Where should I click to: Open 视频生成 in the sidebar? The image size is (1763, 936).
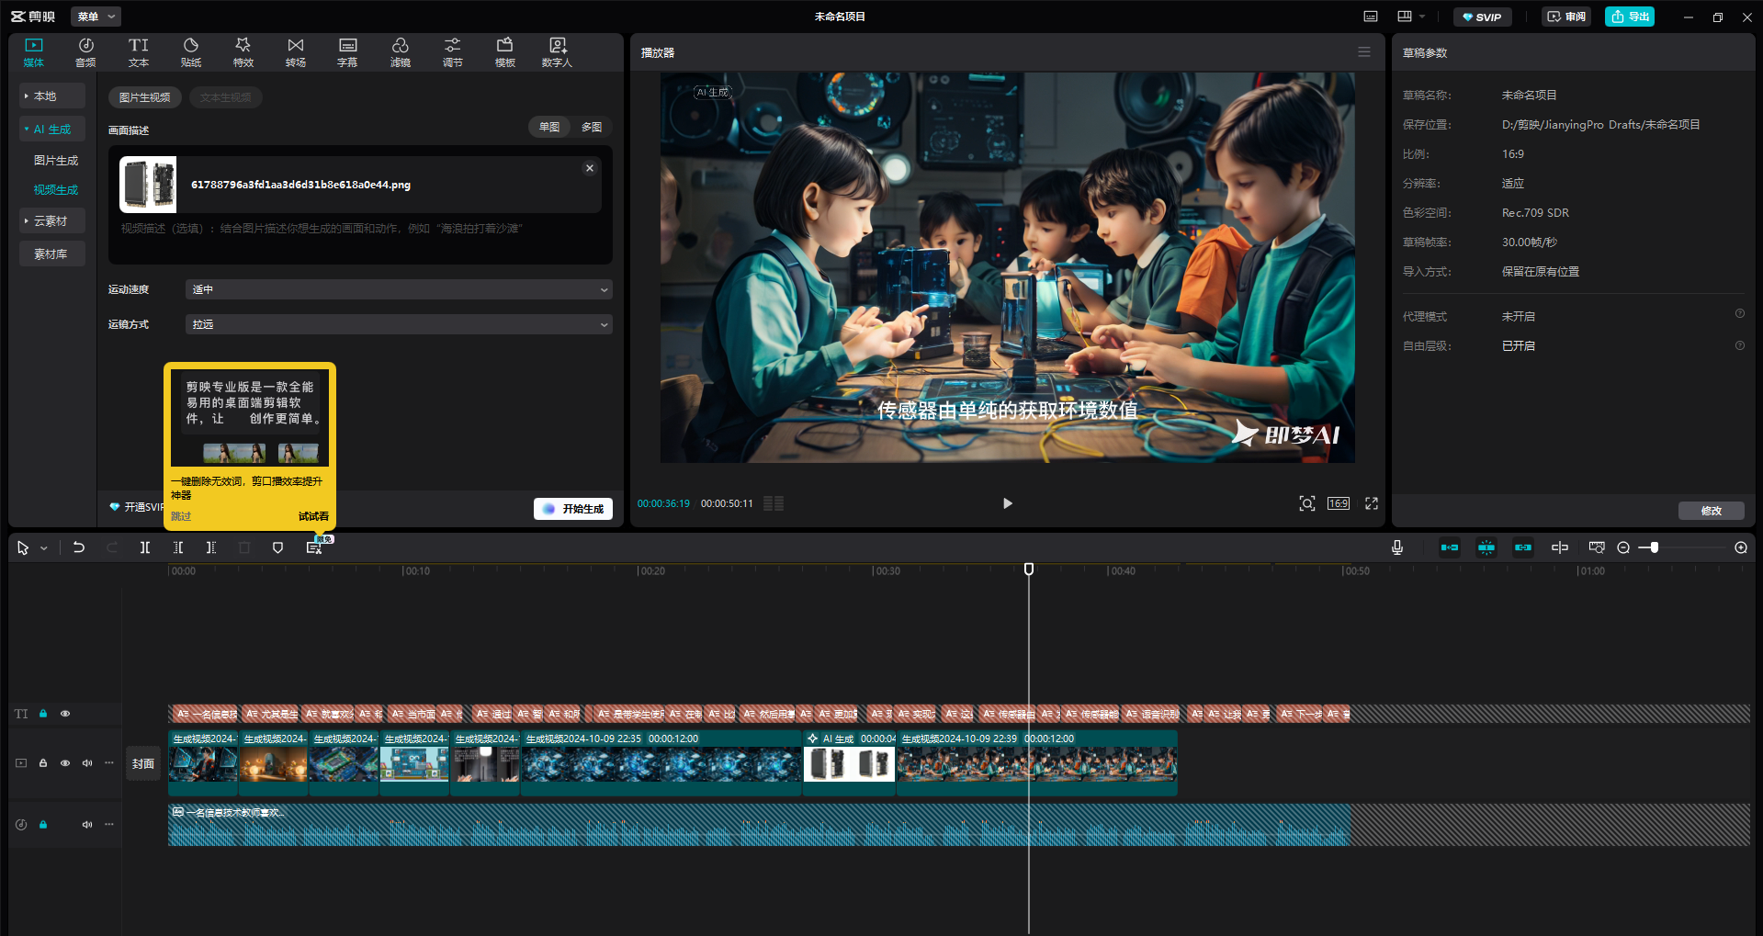[56, 189]
